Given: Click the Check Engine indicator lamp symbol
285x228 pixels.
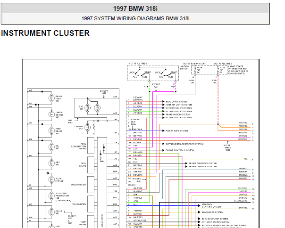Looking at the screenshot, I should tap(51, 114).
